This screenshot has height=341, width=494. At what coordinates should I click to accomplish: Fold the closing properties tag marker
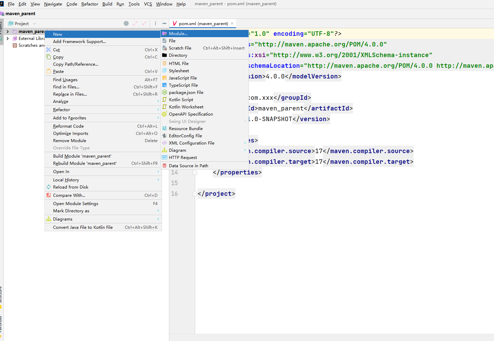point(195,172)
